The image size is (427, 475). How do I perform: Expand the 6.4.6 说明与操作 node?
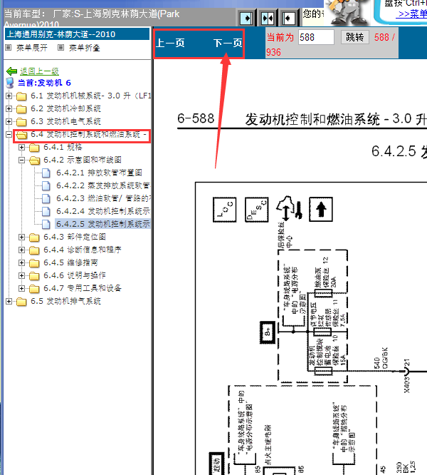21,275
